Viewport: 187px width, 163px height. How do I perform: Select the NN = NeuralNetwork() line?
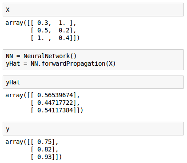[x=41, y=56]
